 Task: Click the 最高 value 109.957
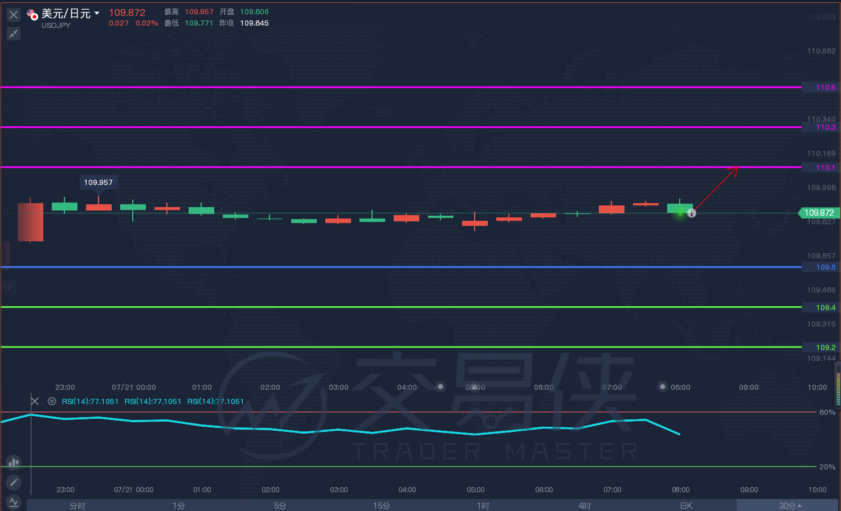[199, 11]
